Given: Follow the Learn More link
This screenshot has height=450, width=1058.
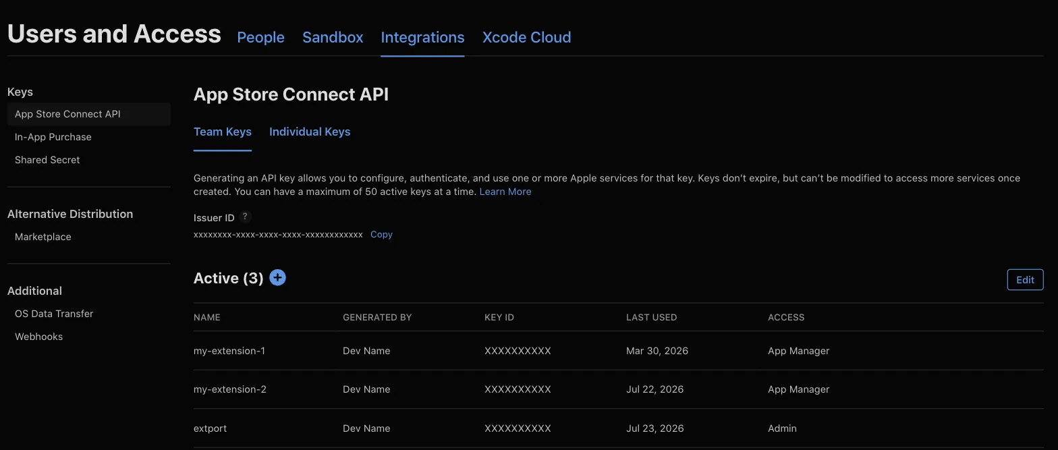Looking at the screenshot, I should 505,192.
